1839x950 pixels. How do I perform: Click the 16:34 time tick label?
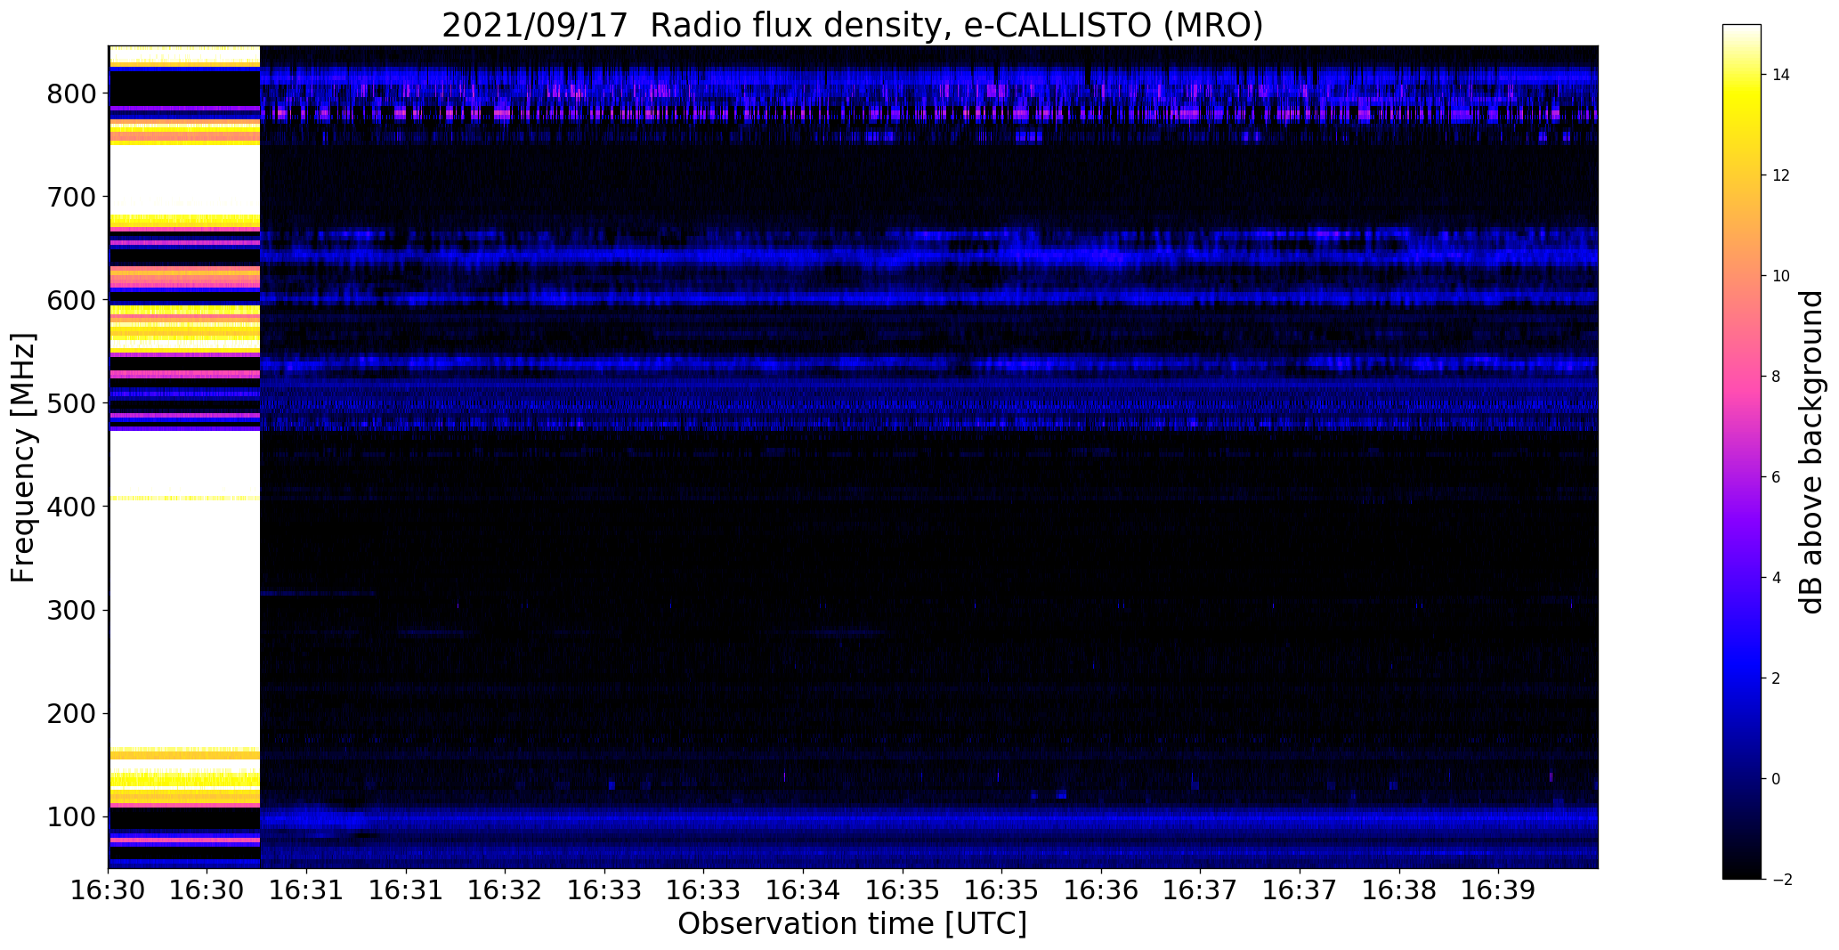point(803,890)
